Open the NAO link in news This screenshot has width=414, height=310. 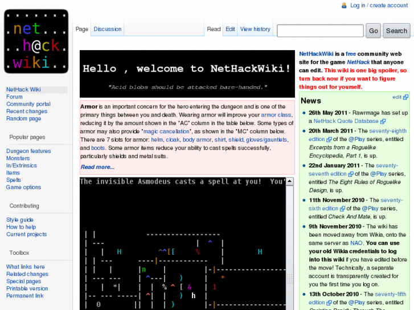click(356, 243)
